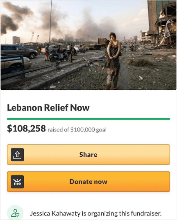
Task: Click the organizer person-with-heart avatar icon
Action: tap(15, 213)
